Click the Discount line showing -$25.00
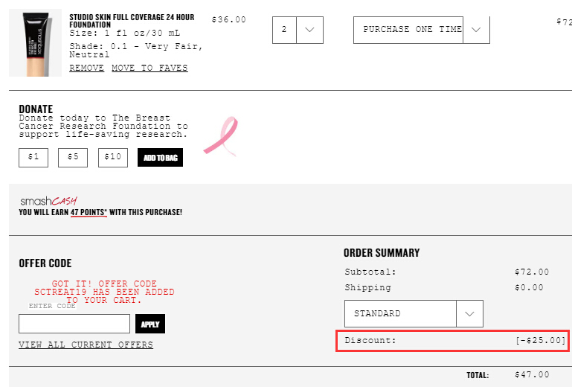 [452, 341]
